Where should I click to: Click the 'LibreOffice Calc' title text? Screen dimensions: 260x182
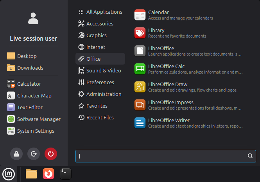click(x=166, y=66)
